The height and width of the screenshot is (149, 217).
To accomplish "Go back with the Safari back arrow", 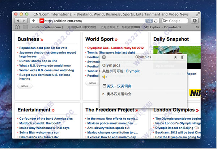I will [x=18, y=21].
